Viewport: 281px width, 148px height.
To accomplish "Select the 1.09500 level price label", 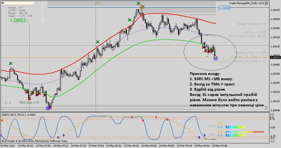I will pyautogui.click(x=225, y=61).
